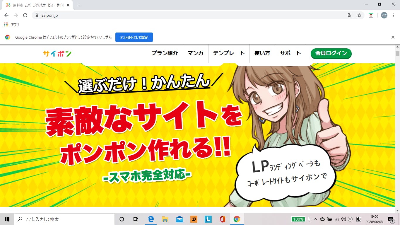Viewport: 400px width, 225px height.
Task: Select the テンプレート menu item
Action: [229, 53]
